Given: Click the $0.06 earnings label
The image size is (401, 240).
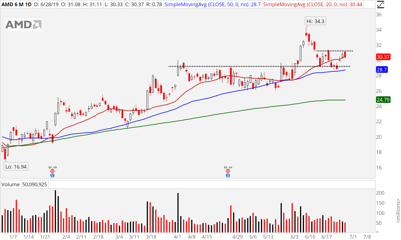Looking at the screenshot, I should (228, 167).
